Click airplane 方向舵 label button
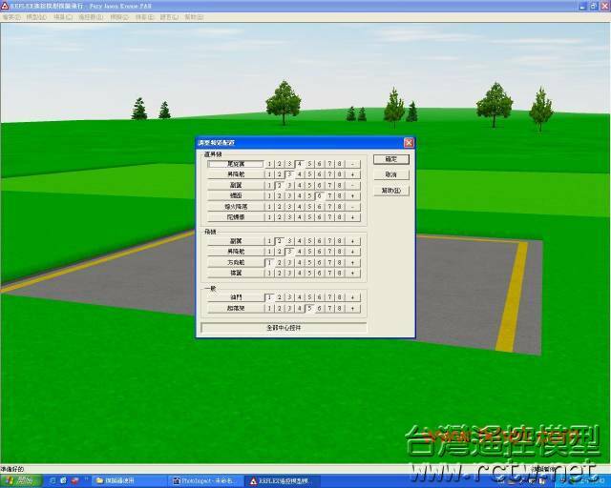 click(236, 262)
